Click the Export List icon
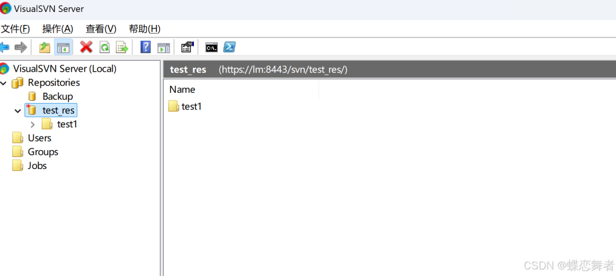The width and height of the screenshot is (616, 276). 122,48
